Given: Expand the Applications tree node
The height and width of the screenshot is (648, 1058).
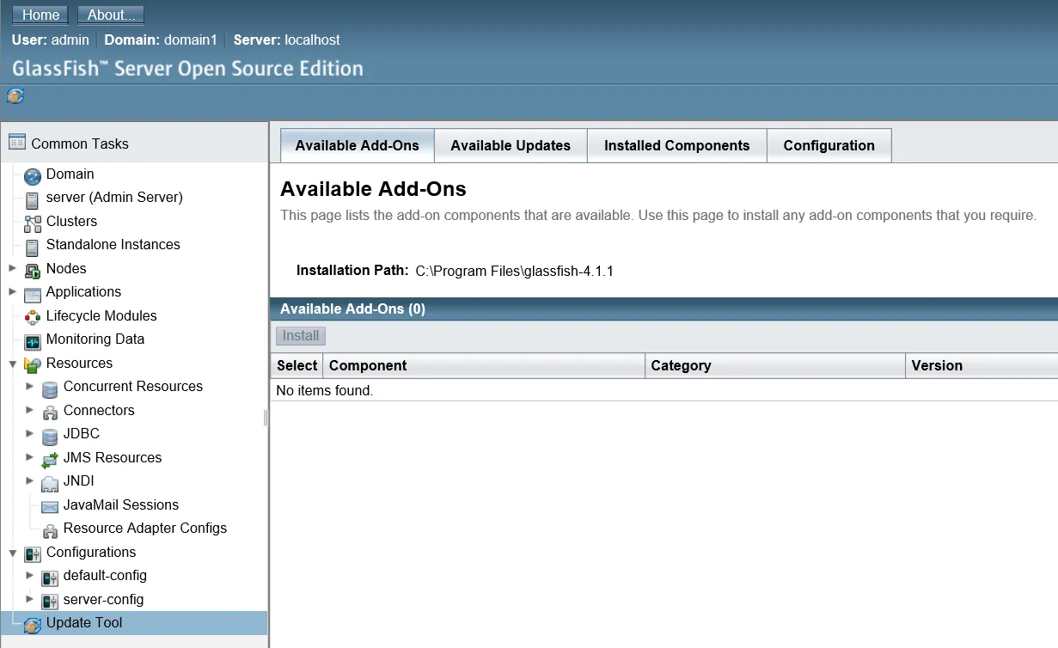Looking at the screenshot, I should (12, 291).
